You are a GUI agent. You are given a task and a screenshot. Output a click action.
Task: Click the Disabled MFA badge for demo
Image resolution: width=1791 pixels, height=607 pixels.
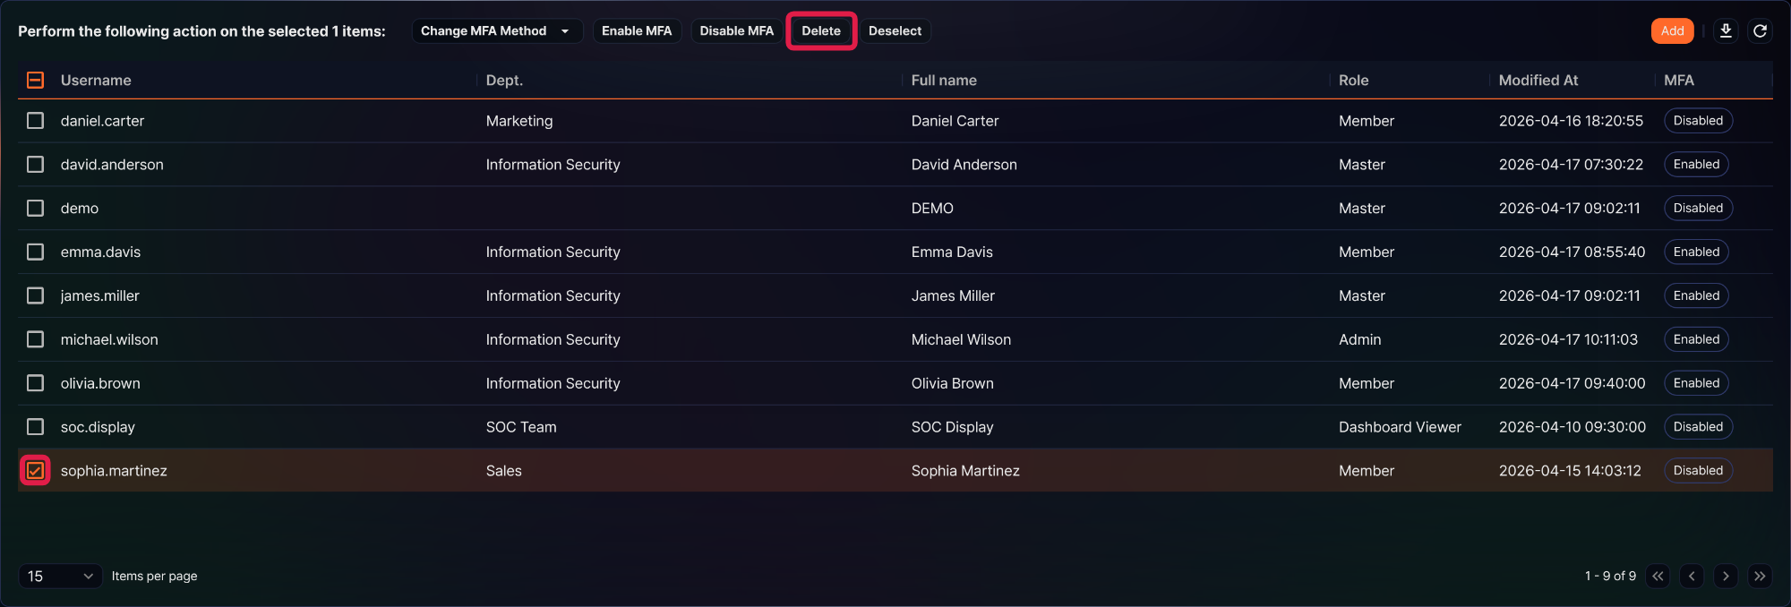[1698, 209]
